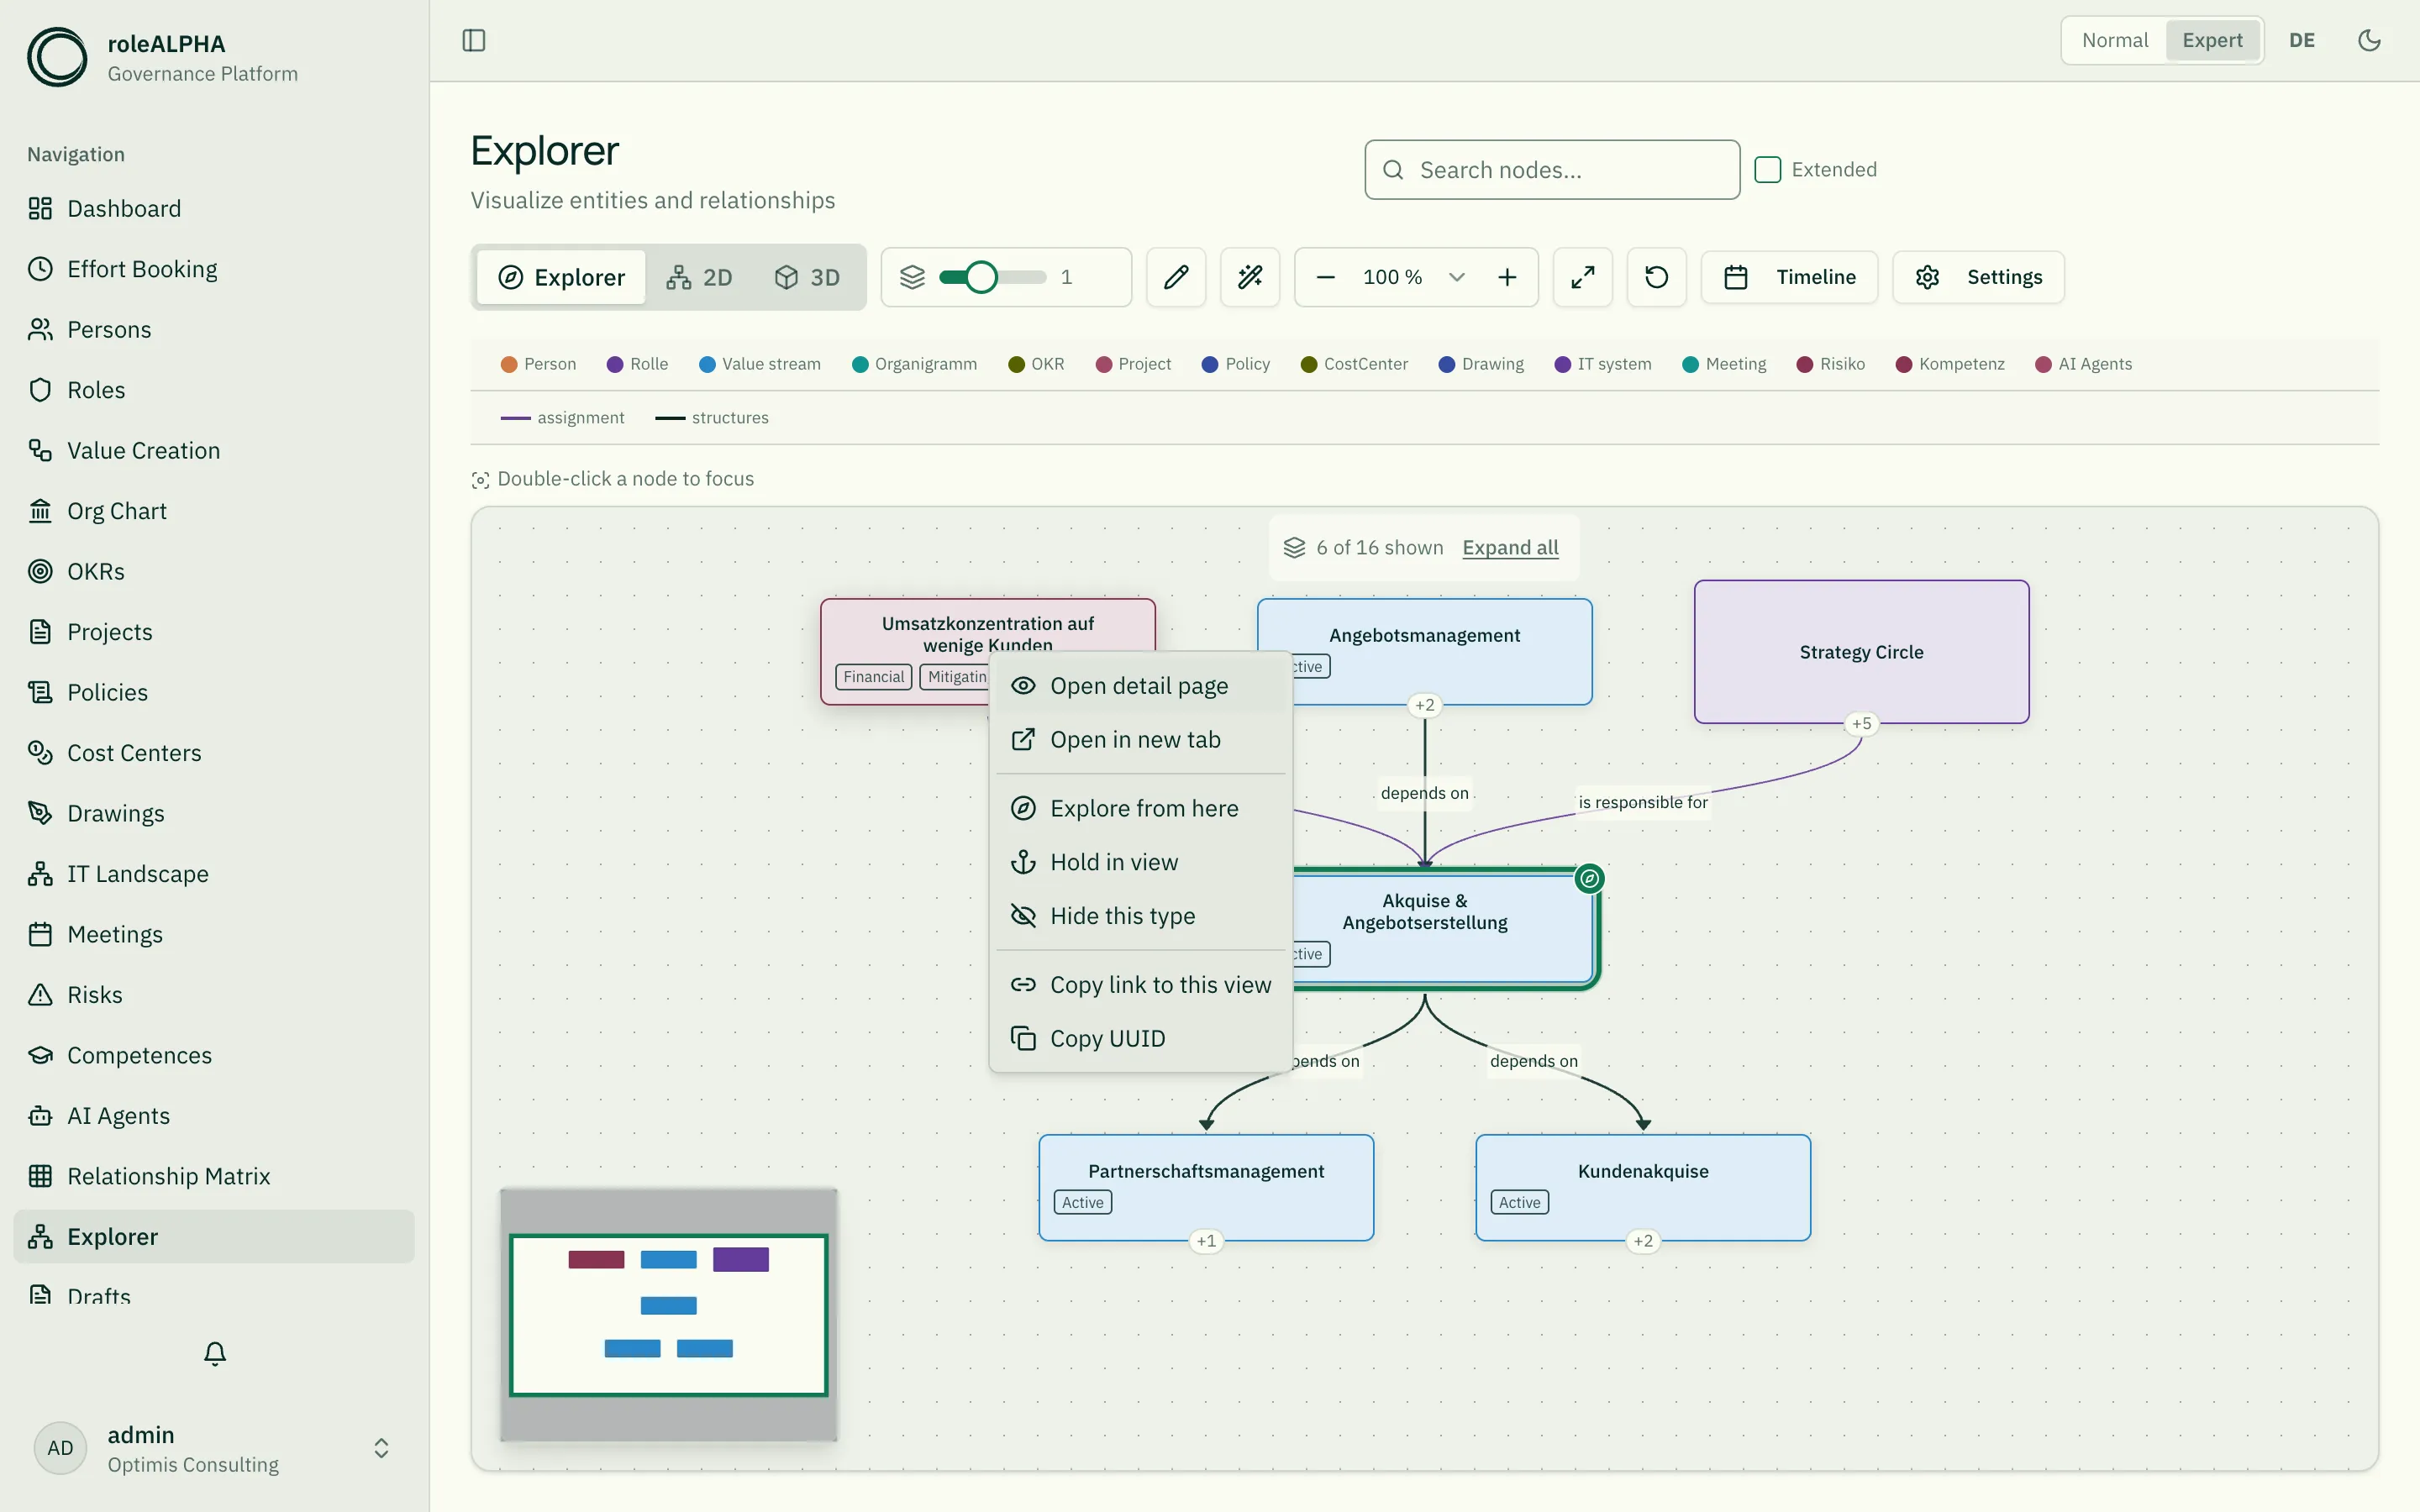Enter fullscreen with the expand-arrows icon
This screenshot has height=1512, width=2420.
point(1582,277)
